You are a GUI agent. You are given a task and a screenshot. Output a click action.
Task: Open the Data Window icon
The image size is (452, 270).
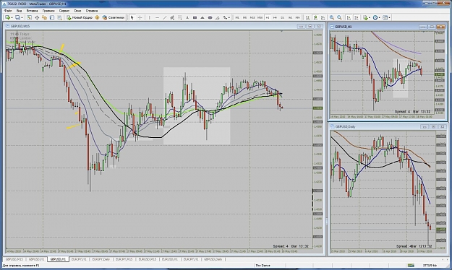37,17
